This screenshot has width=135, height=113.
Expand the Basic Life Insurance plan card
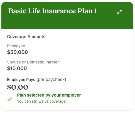click(119, 12)
